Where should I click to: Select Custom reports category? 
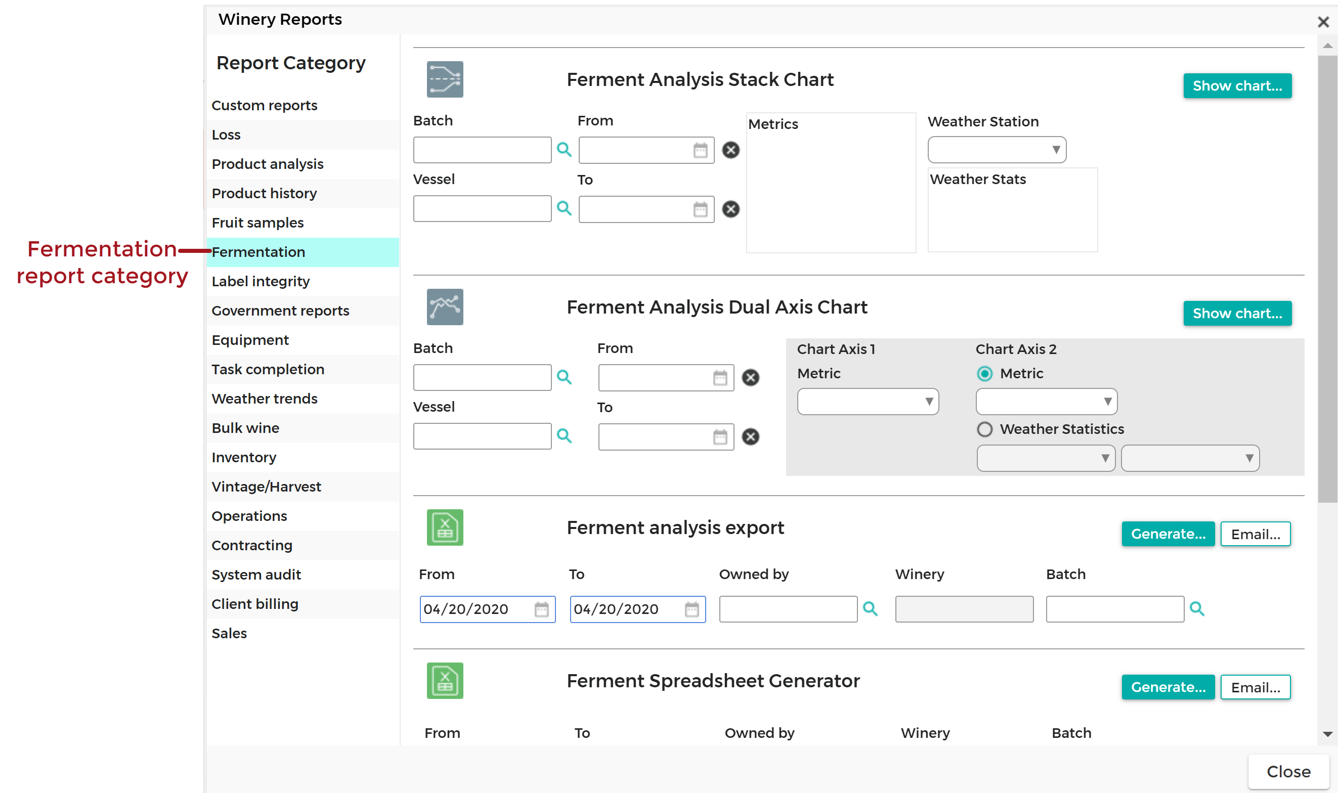303,105
